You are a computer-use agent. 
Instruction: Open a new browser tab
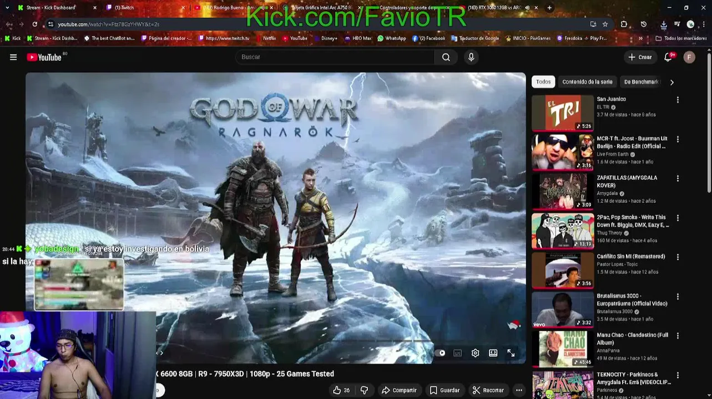coord(549,8)
